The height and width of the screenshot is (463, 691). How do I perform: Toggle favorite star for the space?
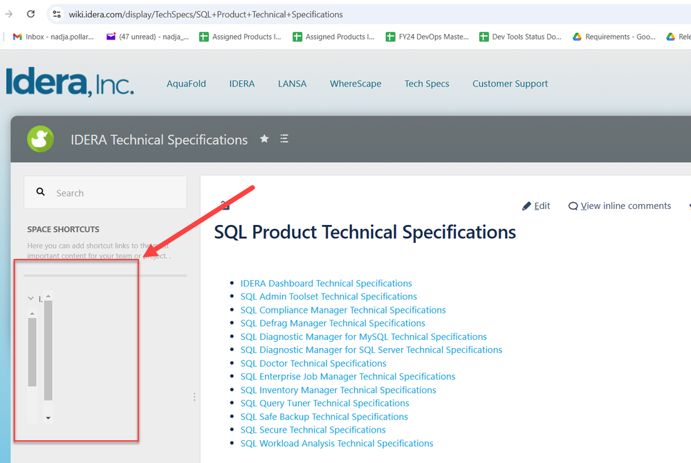tap(264, 139)
